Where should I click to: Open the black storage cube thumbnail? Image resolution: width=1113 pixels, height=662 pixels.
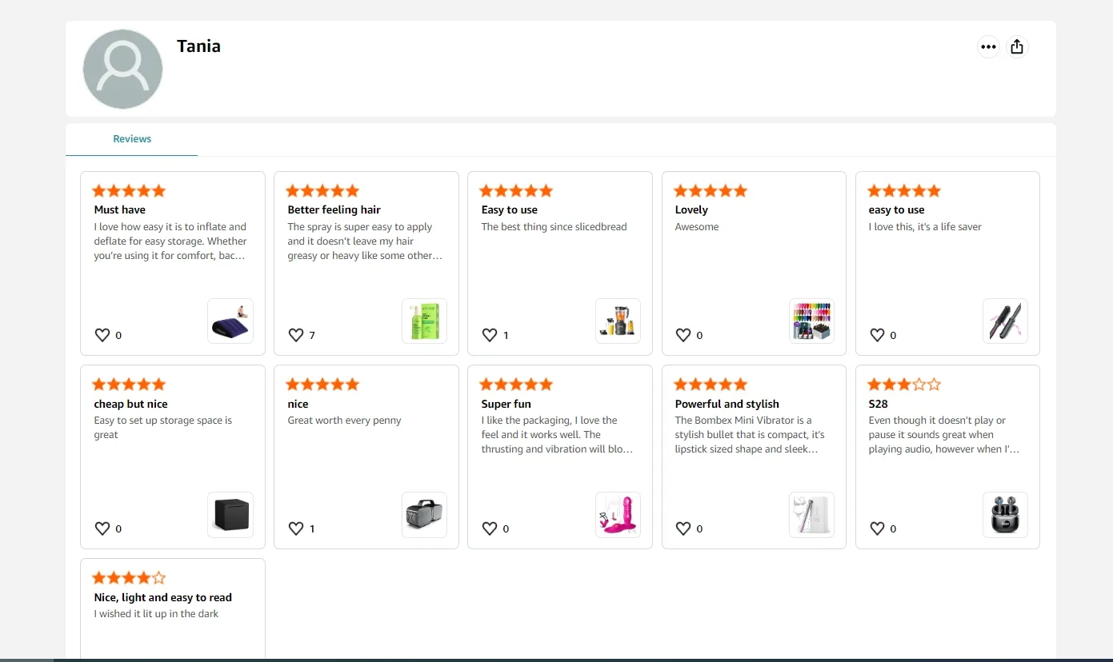point(230,515)
